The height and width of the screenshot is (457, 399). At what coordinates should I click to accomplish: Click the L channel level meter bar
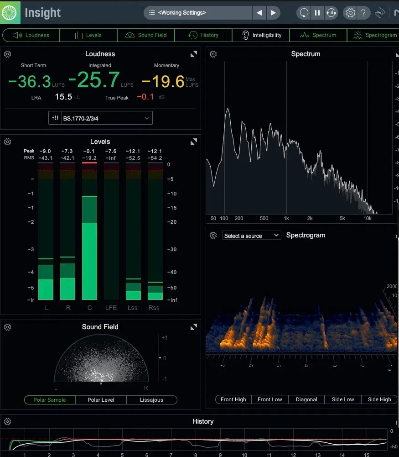click(46, 231)
